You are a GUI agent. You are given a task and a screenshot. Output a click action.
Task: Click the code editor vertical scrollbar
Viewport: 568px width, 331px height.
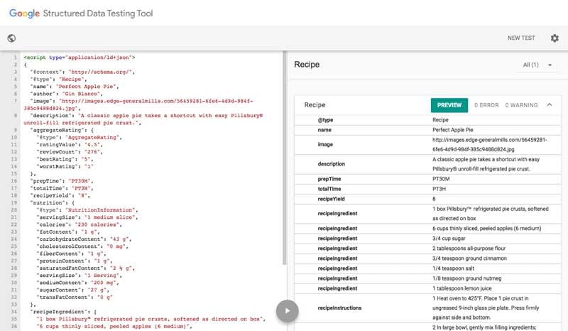click(x=285, y=158)
